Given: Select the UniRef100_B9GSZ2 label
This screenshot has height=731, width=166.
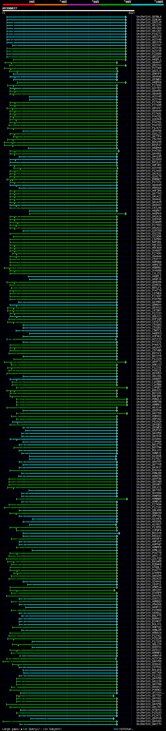Looking at the screenshot, I should tap(149, 391).
